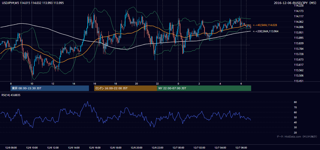
Task: Click price axis label 113.728
Action: coord(298,54)
